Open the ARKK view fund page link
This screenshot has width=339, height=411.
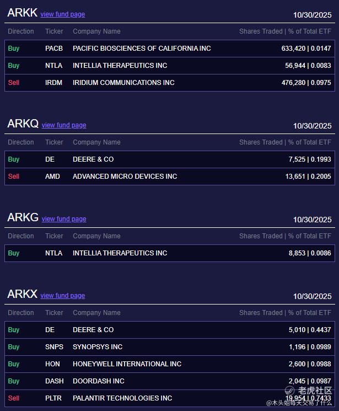62,14
